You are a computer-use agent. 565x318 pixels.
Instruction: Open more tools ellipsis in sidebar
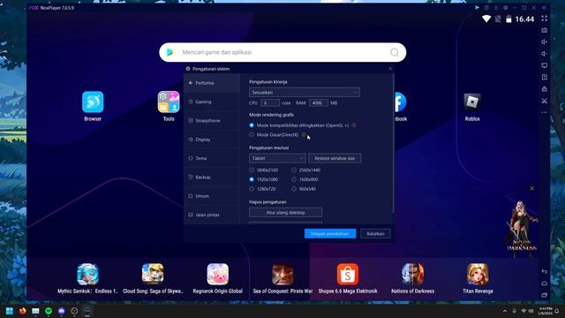[x=544, y=112]
